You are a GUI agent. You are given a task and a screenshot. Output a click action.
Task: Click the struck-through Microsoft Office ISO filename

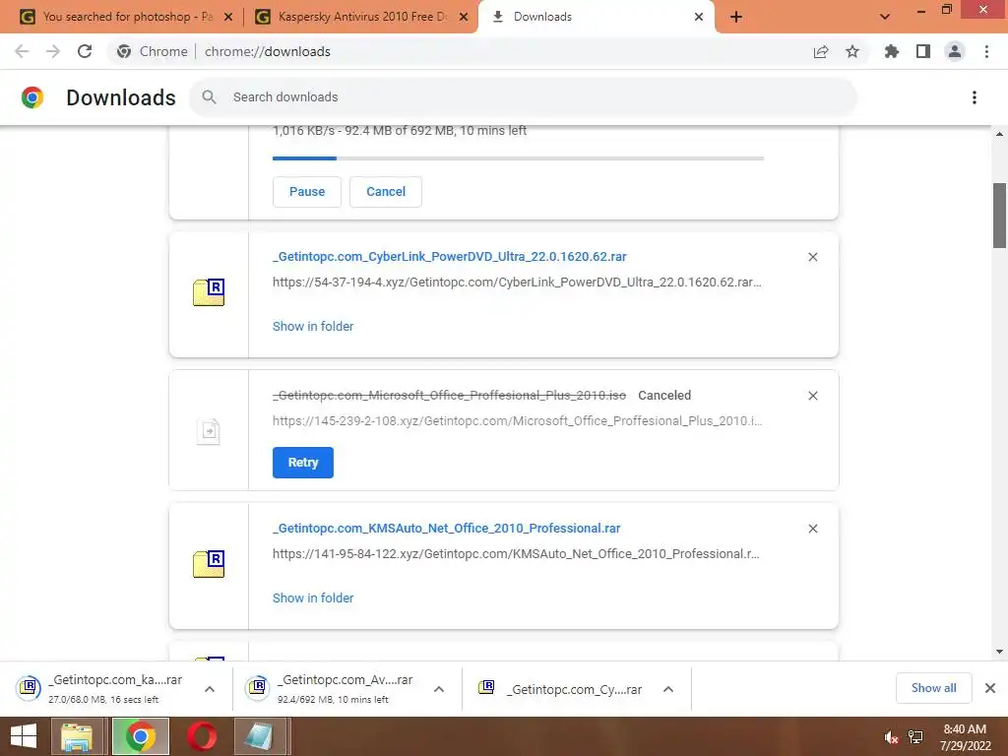point(449,396)
